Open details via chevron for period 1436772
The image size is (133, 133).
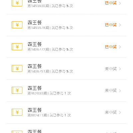pos(120,47)
